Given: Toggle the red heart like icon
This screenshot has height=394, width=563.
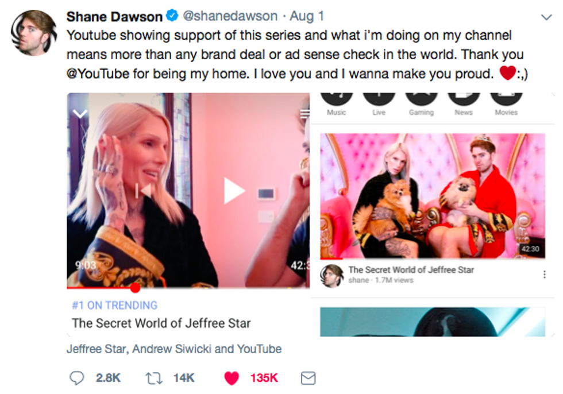Looking at the screenshot, I should [231, 378].
